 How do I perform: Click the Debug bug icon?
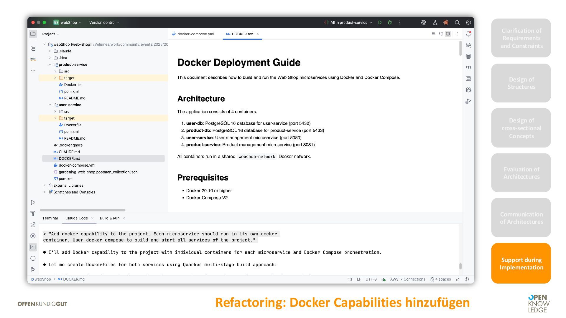point(389,22)
